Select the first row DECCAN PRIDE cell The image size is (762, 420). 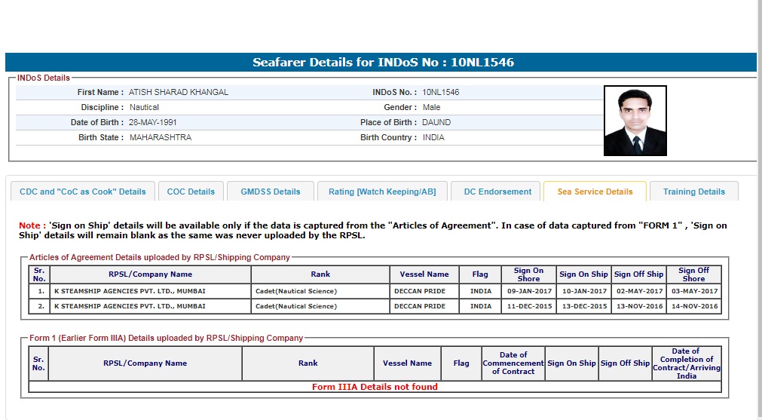tap(420, 291)
